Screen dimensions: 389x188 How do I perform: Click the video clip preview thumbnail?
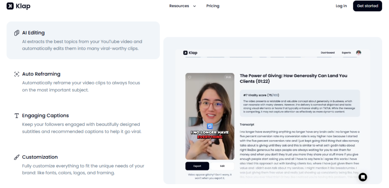tap(210, 116)
